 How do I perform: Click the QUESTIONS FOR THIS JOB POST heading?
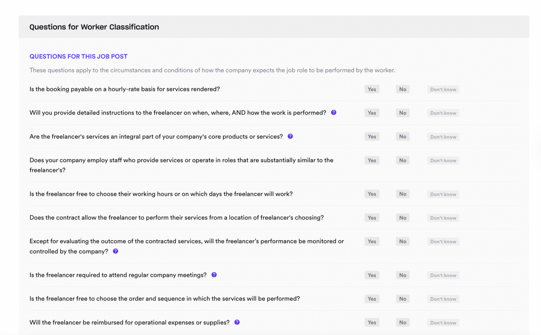(78, 56)
